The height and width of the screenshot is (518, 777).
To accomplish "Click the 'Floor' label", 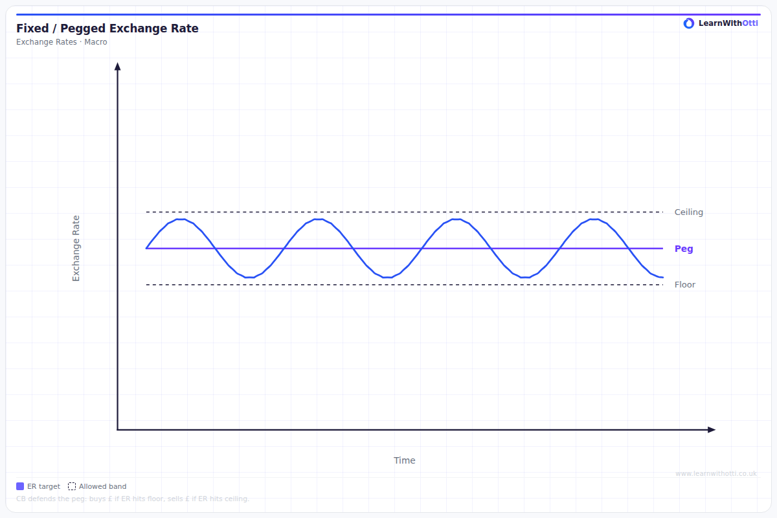I will pyautogui.click(x=685, y=285).
